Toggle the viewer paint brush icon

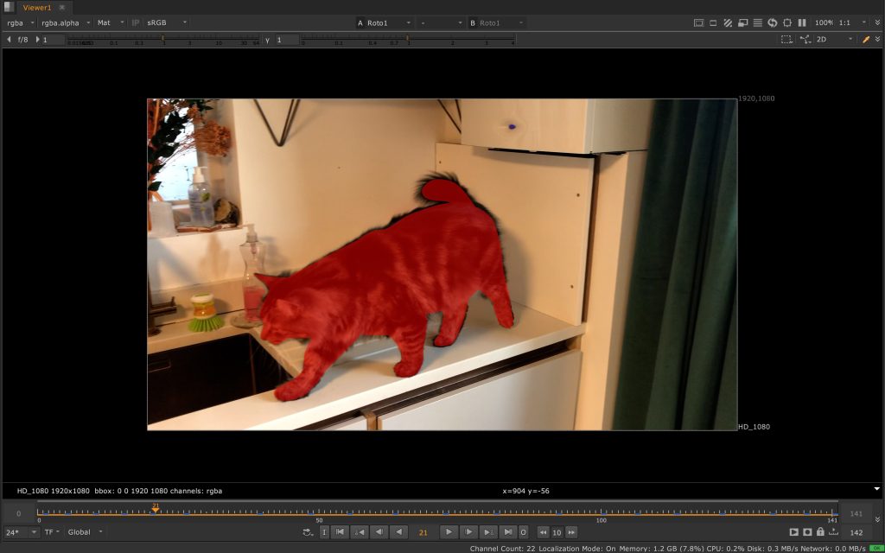coord(866,40)
